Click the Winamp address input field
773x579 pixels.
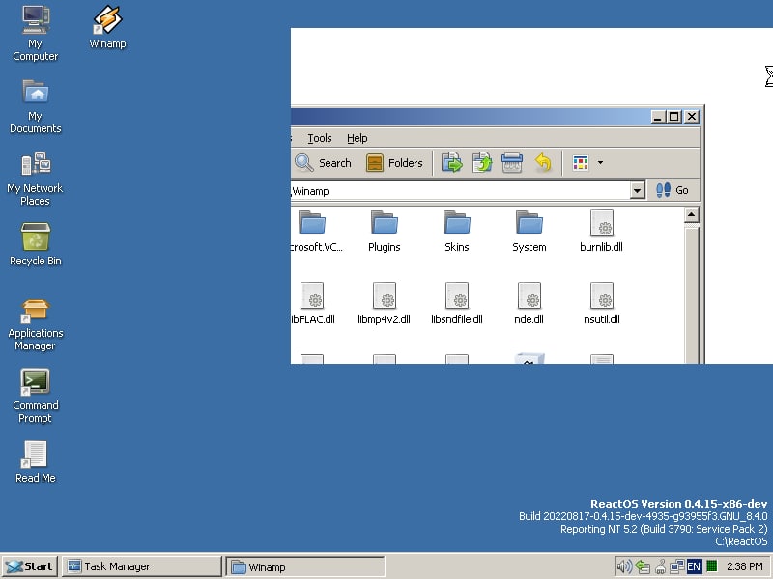click(460, 191)
